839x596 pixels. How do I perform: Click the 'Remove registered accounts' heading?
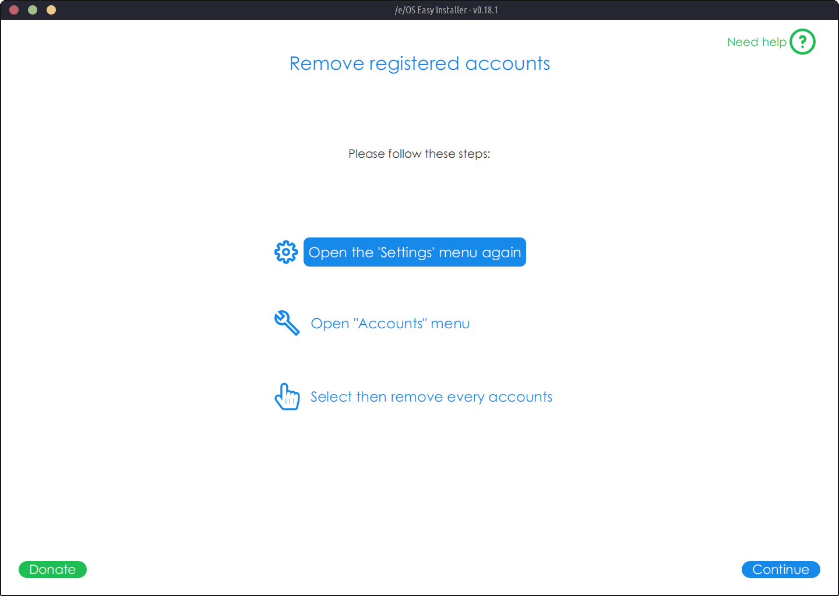pyautogui.click(x=419, y=63)
